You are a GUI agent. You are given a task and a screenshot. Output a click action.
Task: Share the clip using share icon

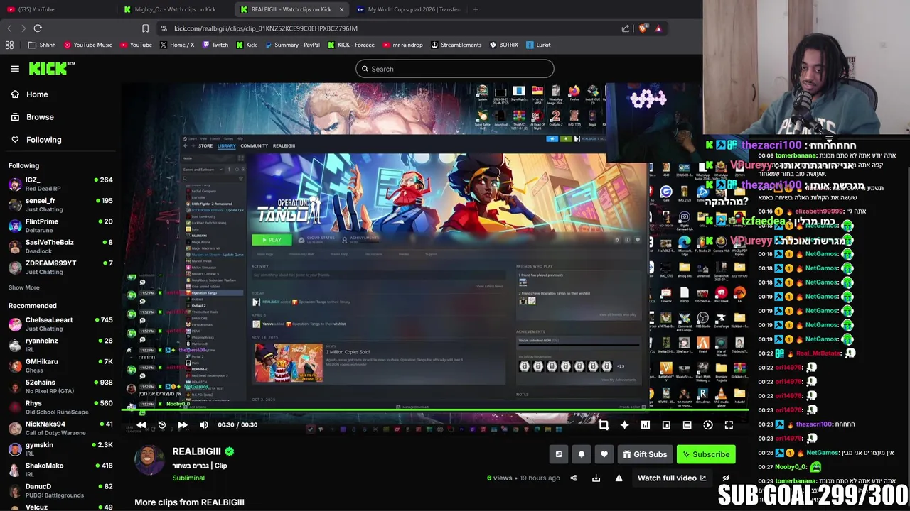click(x=573, y=478)
